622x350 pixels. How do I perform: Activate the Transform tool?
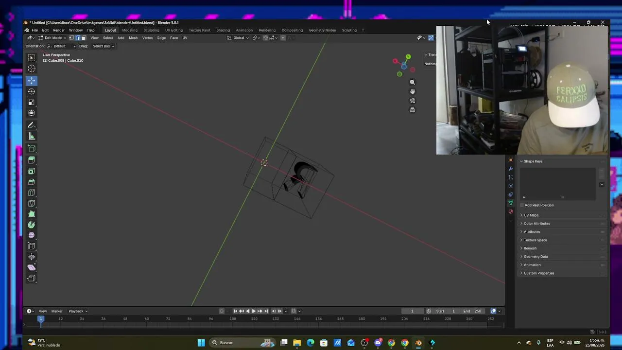(32, 113)
